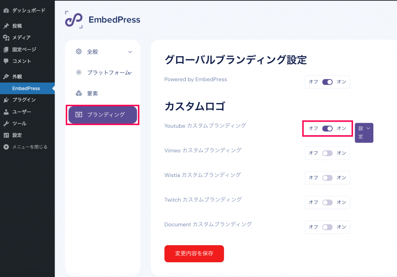The image size is (397, 277).
Task: Click the pin icon beside 投稿
Action: [x=6, y=26]
